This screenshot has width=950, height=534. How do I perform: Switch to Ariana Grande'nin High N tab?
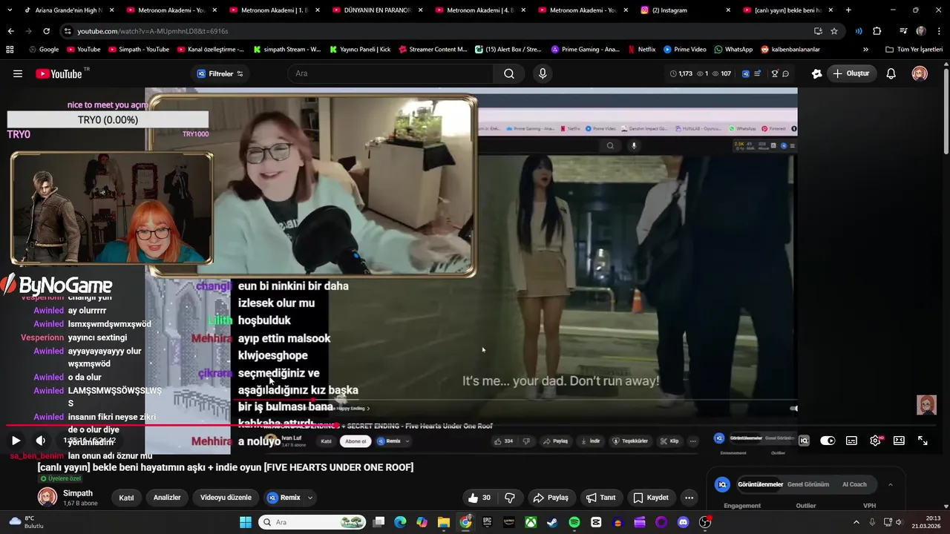[x=68, y=10]
